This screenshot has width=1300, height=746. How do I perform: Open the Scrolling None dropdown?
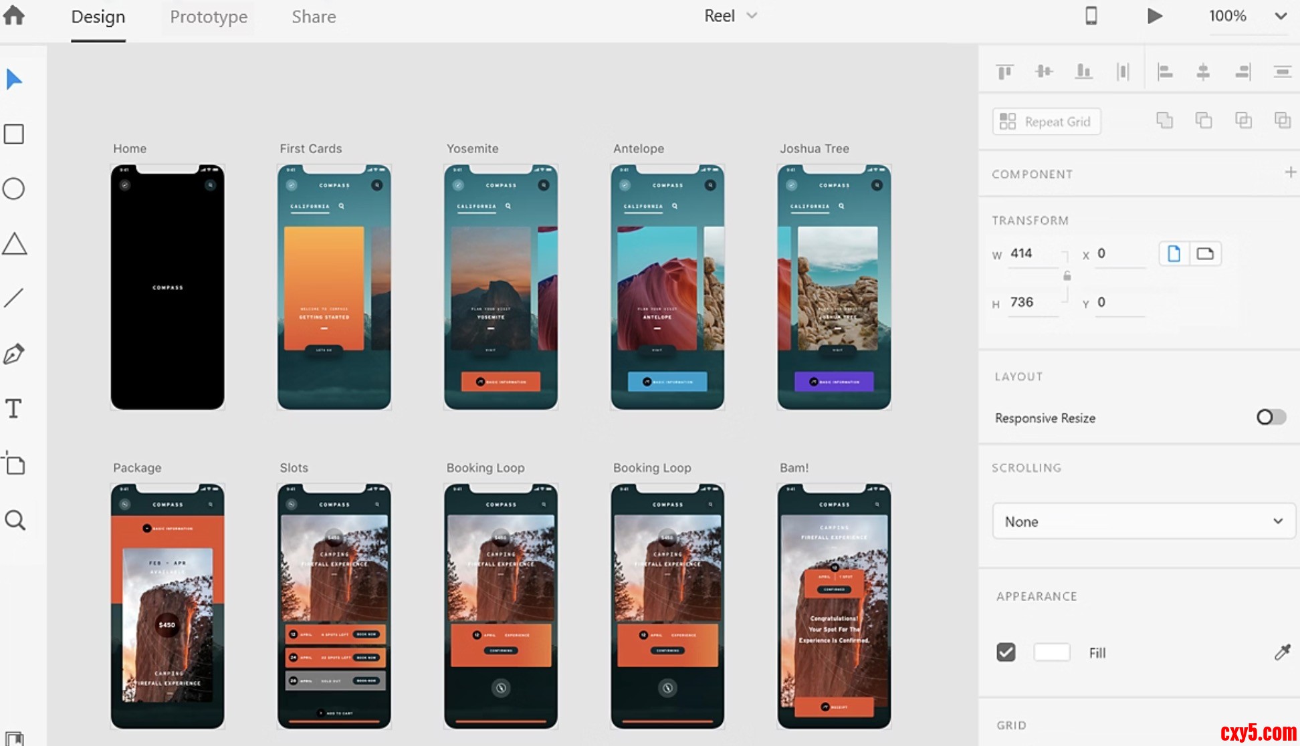1144,521
